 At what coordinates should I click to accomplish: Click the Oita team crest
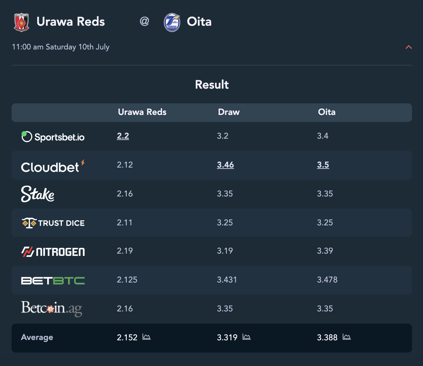point(172,22)
